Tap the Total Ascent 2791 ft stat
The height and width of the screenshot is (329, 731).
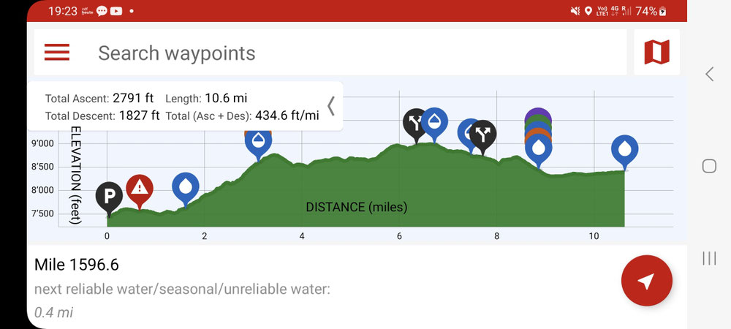(99, 99)
